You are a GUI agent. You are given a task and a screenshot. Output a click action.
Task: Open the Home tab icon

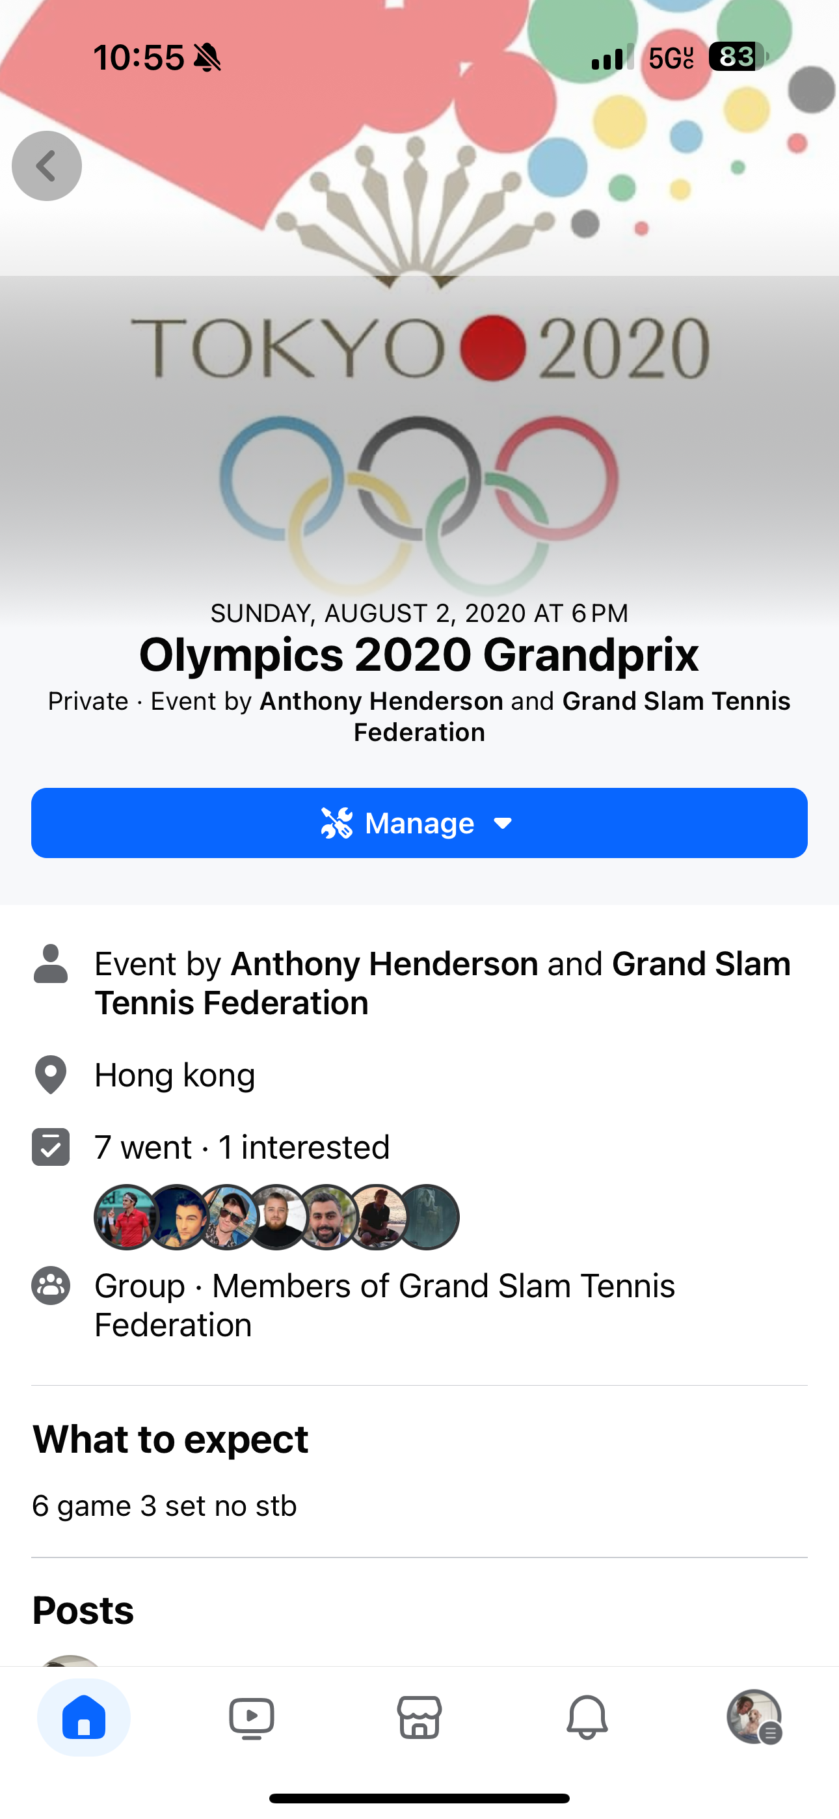84,1717
